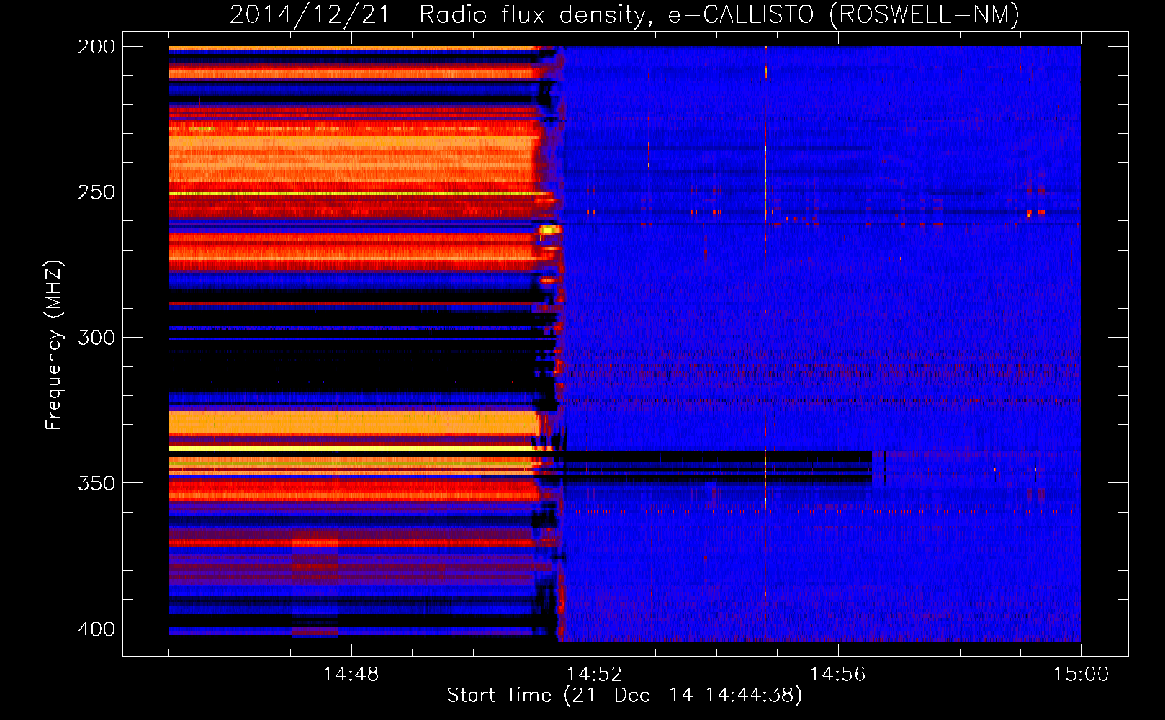The width and height of the screenshot is (1165, 720).
Task: Click the 300 frequency tick label
Action: [96, 338]
